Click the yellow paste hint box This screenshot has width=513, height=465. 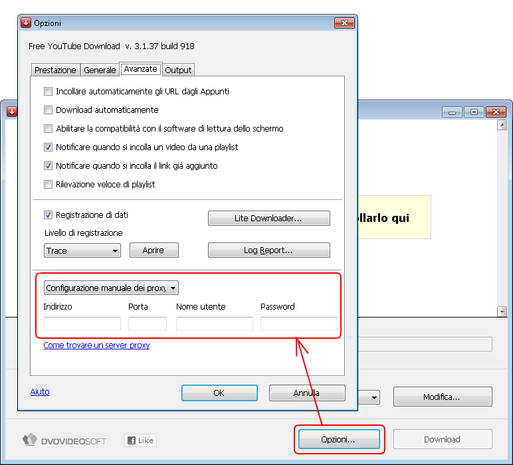(x=394, y=217)
